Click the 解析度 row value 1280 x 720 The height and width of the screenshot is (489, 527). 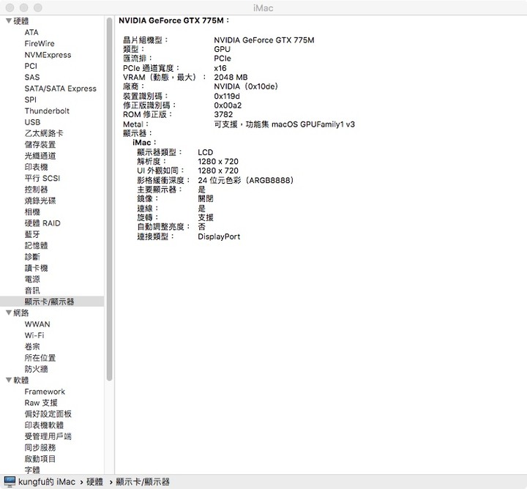point(218,161)
